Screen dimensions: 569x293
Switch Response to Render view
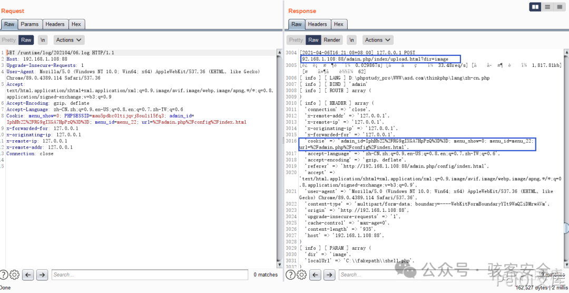point(332,40)
